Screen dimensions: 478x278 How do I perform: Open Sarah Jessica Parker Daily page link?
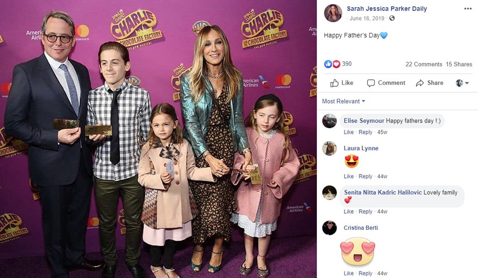click(387, 9)
